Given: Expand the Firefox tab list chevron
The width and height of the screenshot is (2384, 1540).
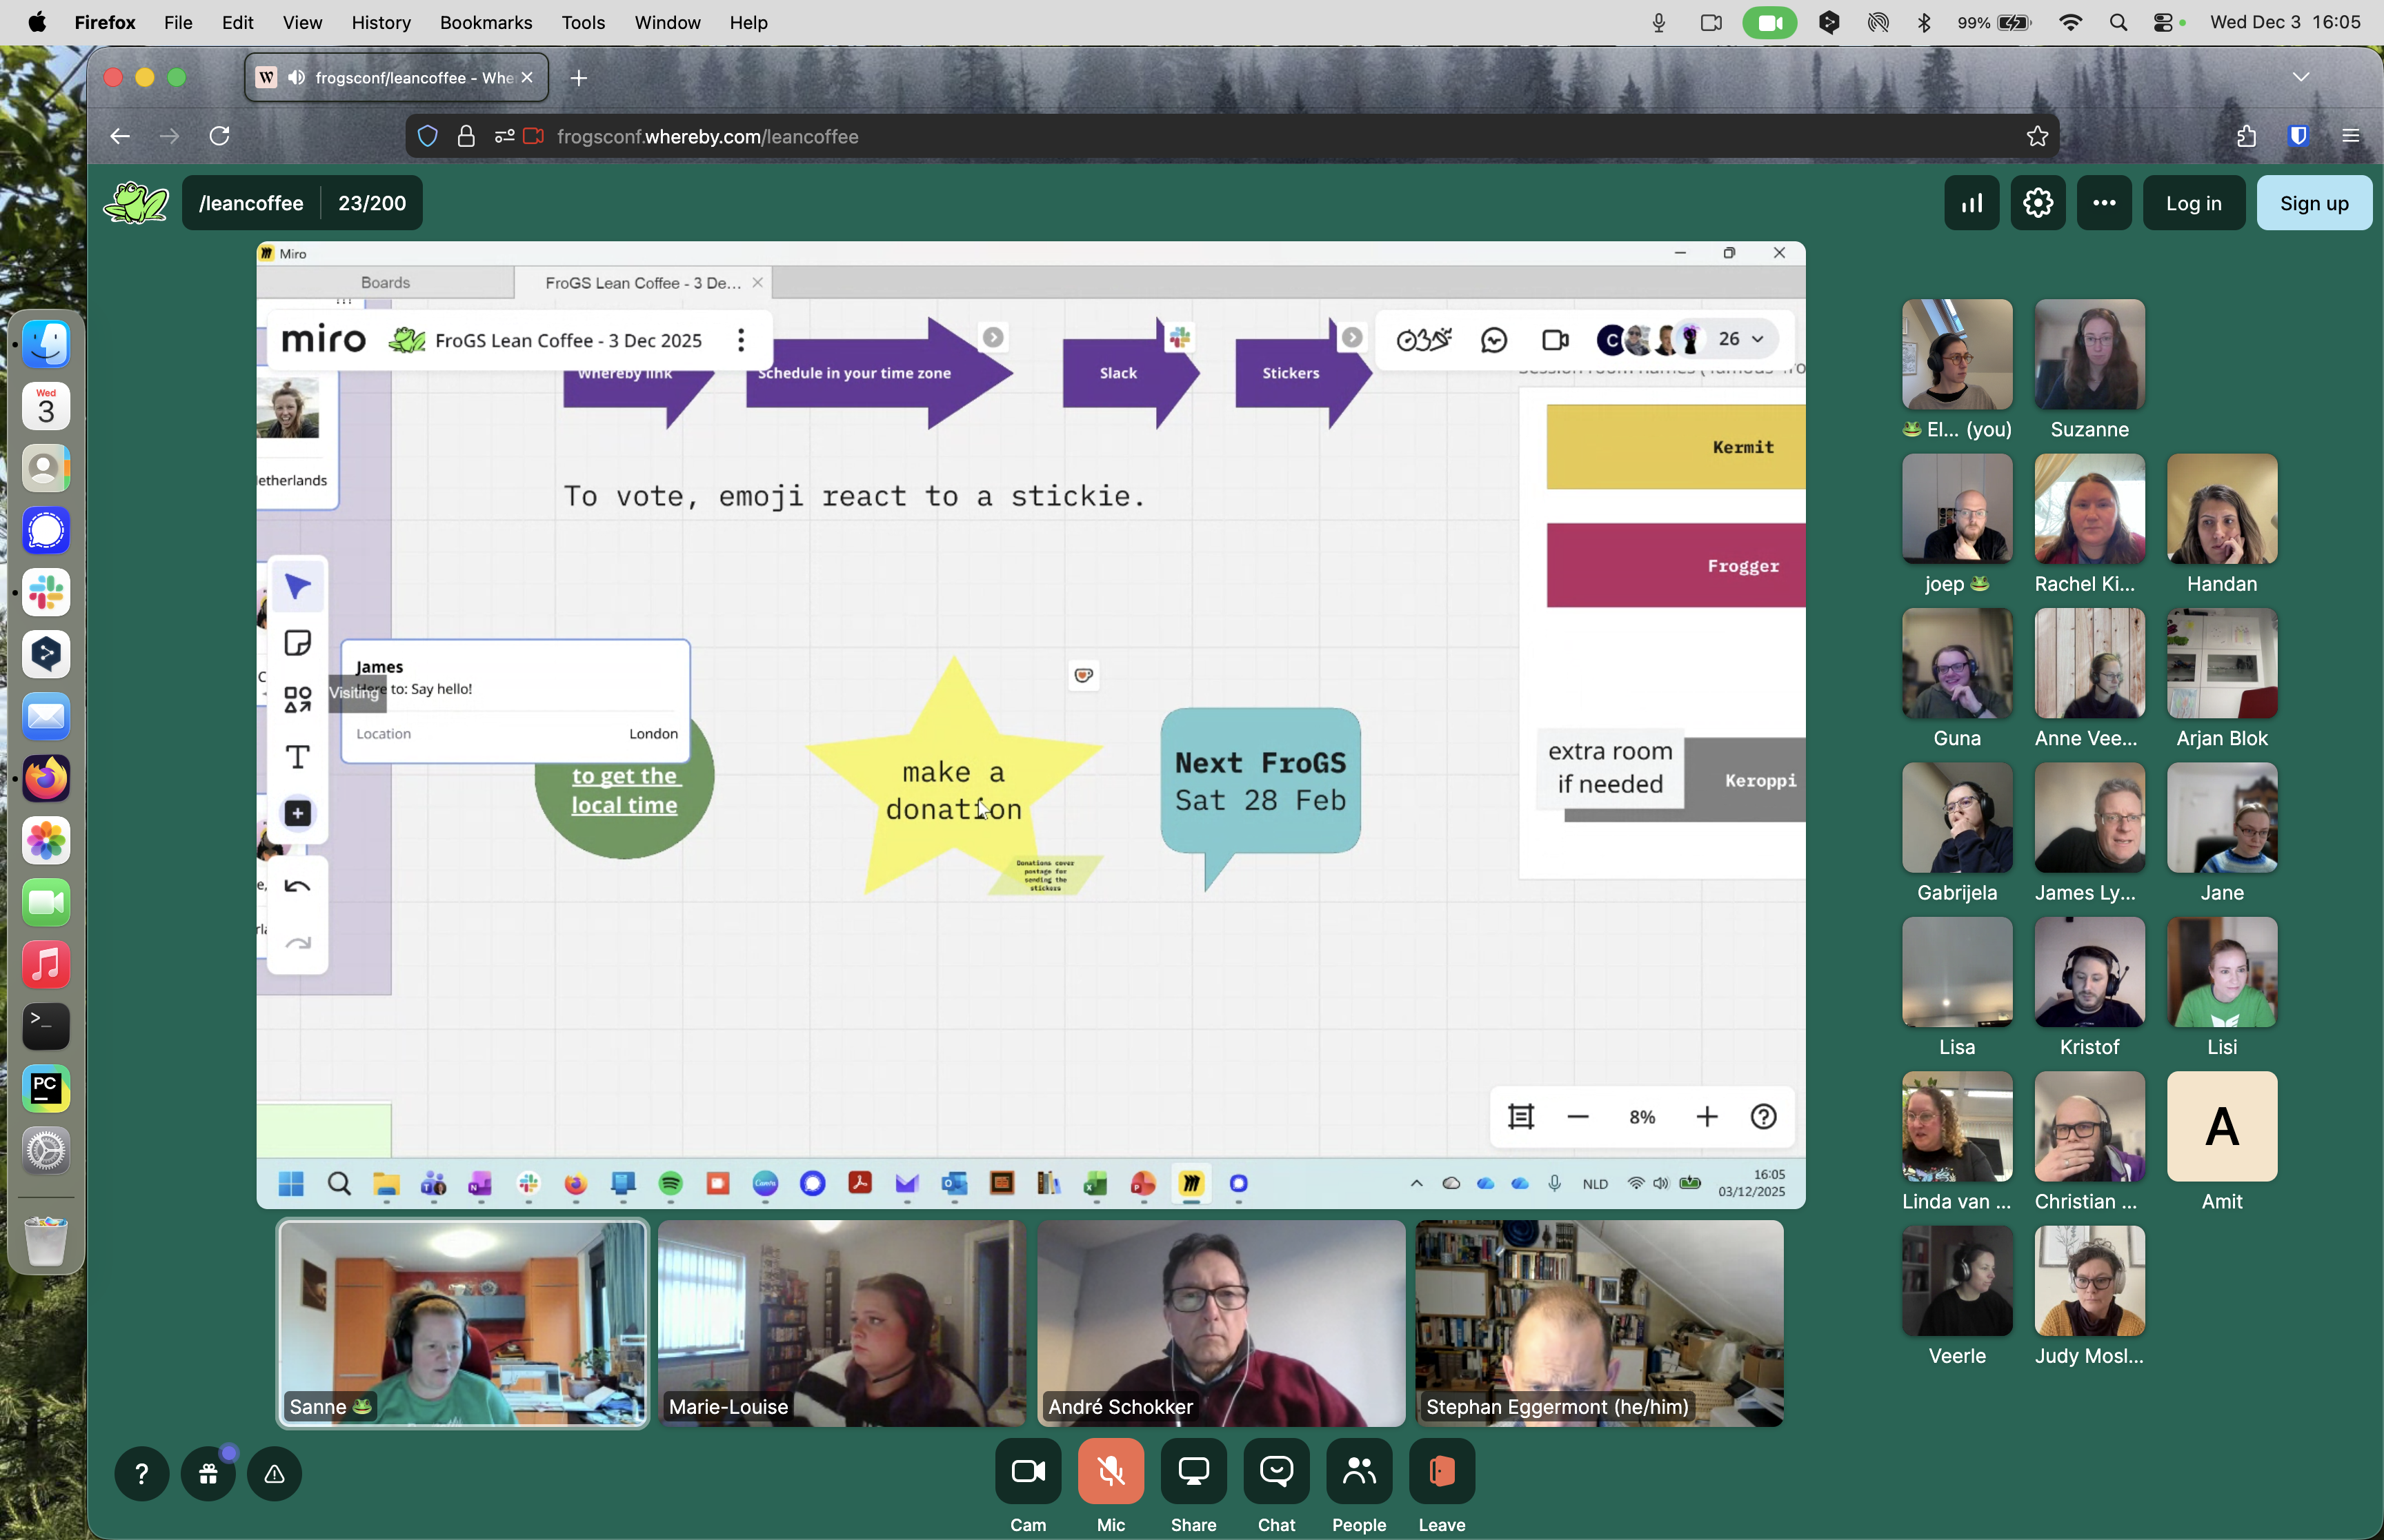Looking at the screenshot, I should (2300, 77).
